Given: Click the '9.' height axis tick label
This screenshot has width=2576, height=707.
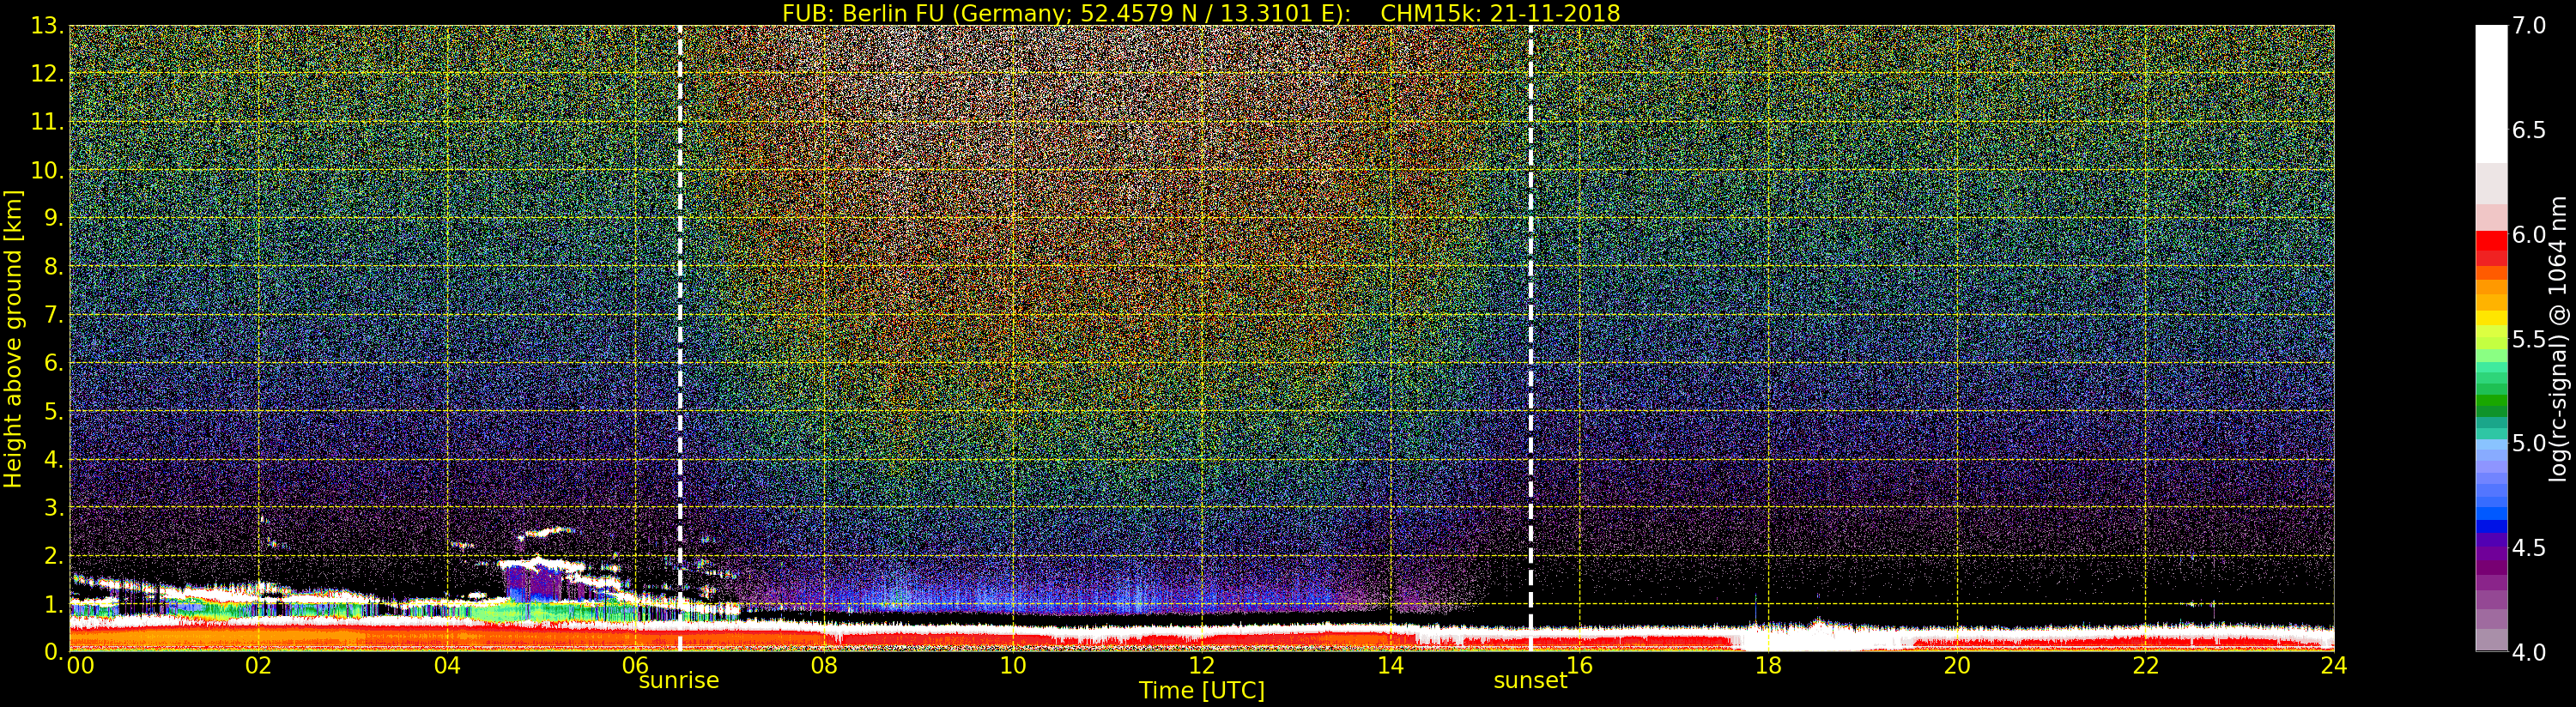Looking at the screenshot, I should click(x=53, y=218).
